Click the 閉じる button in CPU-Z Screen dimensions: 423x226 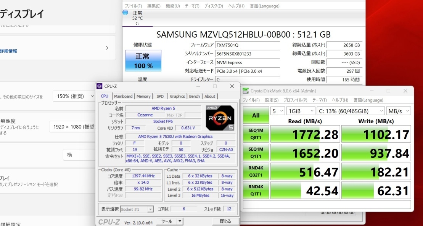225,221
